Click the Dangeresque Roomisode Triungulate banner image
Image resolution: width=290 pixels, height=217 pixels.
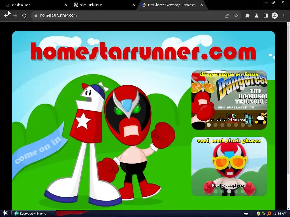click(229, 100)
